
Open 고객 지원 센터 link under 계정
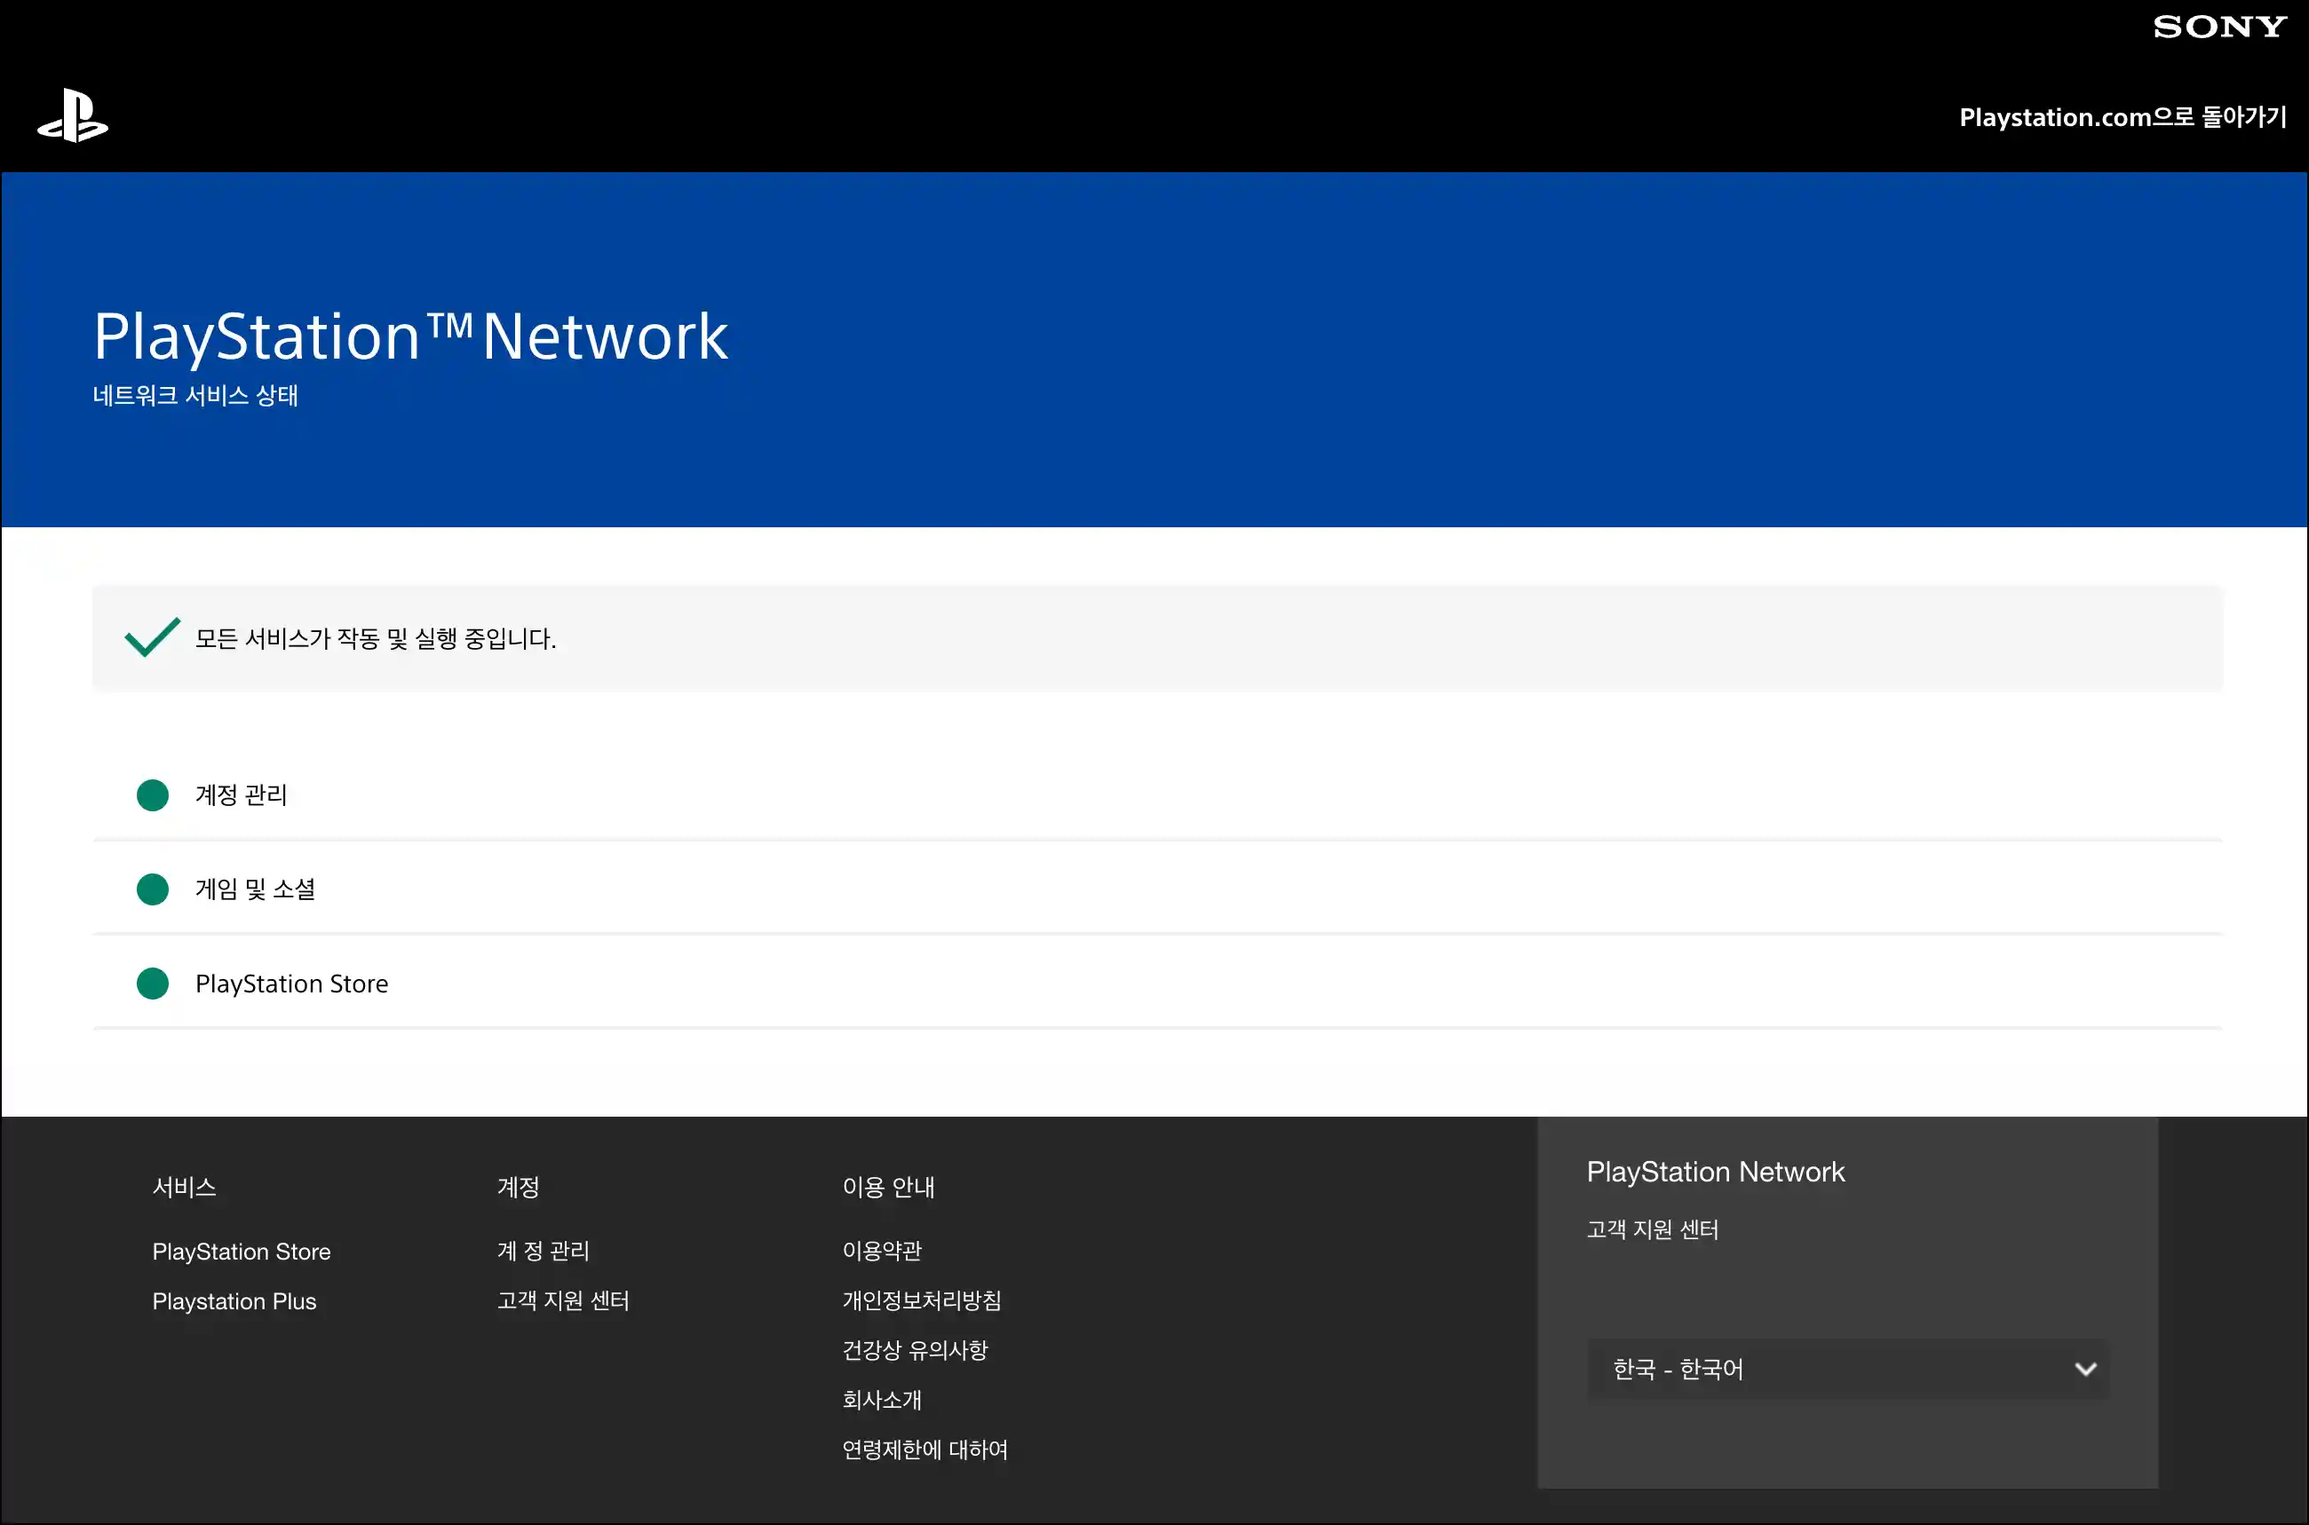point(562,1300)
